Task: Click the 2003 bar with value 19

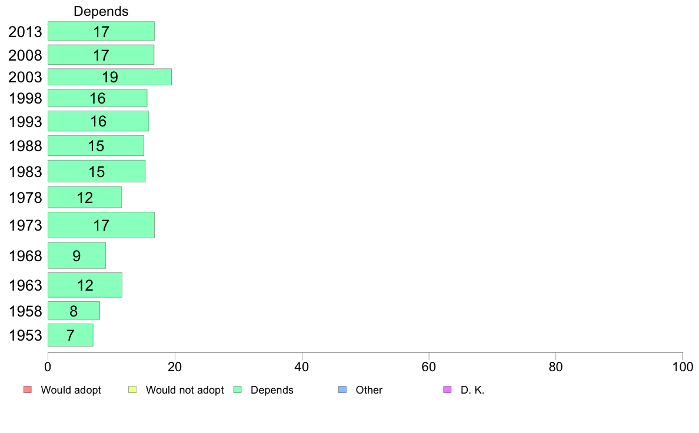Action: click(x=109, y=77)
